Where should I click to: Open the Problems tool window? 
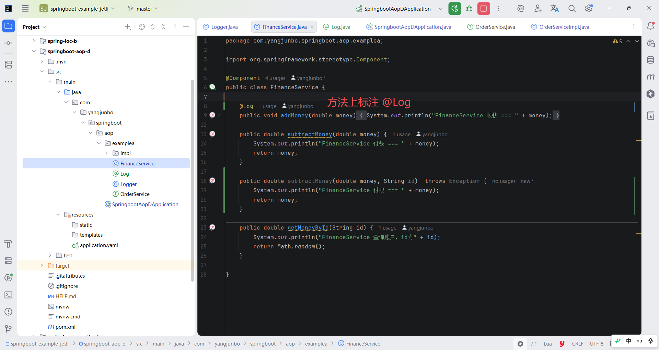pyautogui.click(x=9, y=312)
